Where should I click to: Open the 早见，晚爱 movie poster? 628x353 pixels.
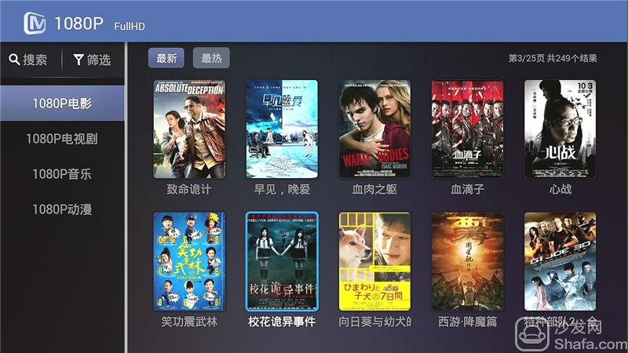(282, 129)
